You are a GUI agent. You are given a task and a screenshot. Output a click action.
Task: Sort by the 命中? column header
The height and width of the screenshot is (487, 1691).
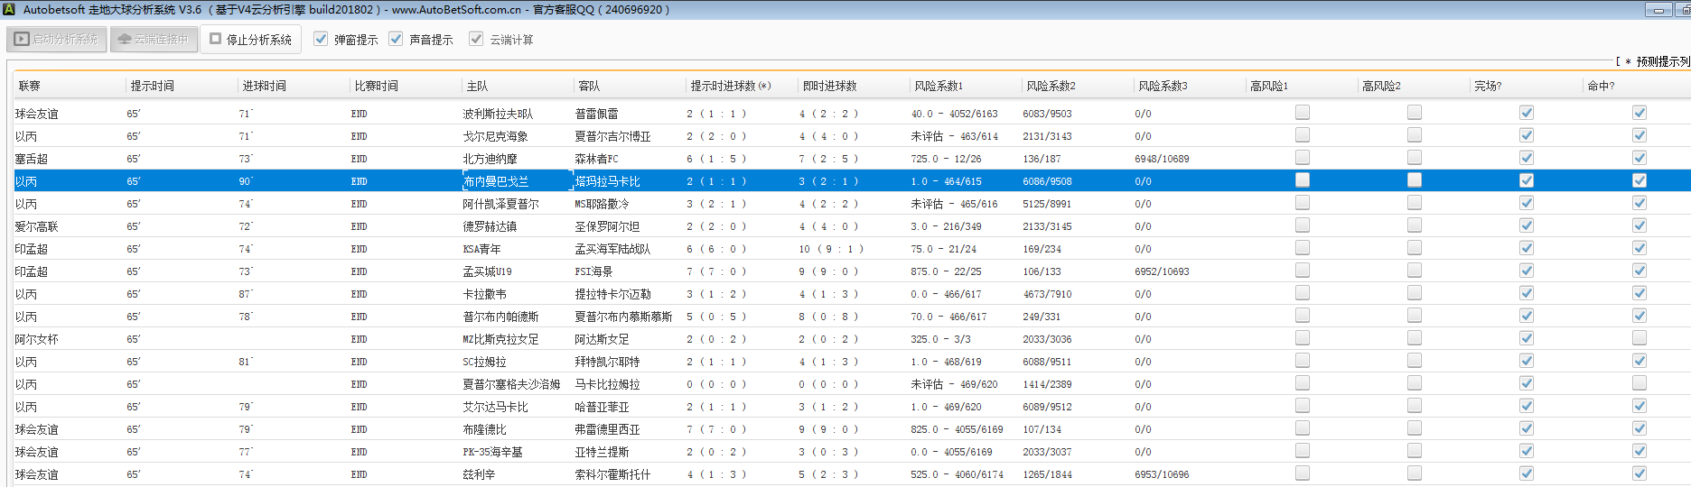click(1601, 86)
